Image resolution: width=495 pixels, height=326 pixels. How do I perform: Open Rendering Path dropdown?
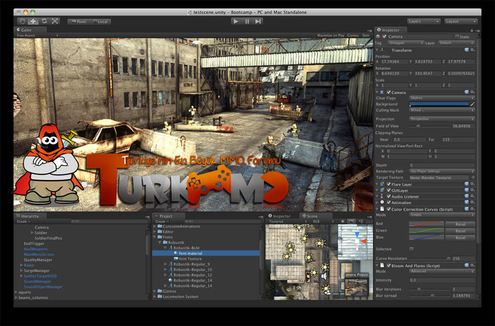tap(442, 171)
